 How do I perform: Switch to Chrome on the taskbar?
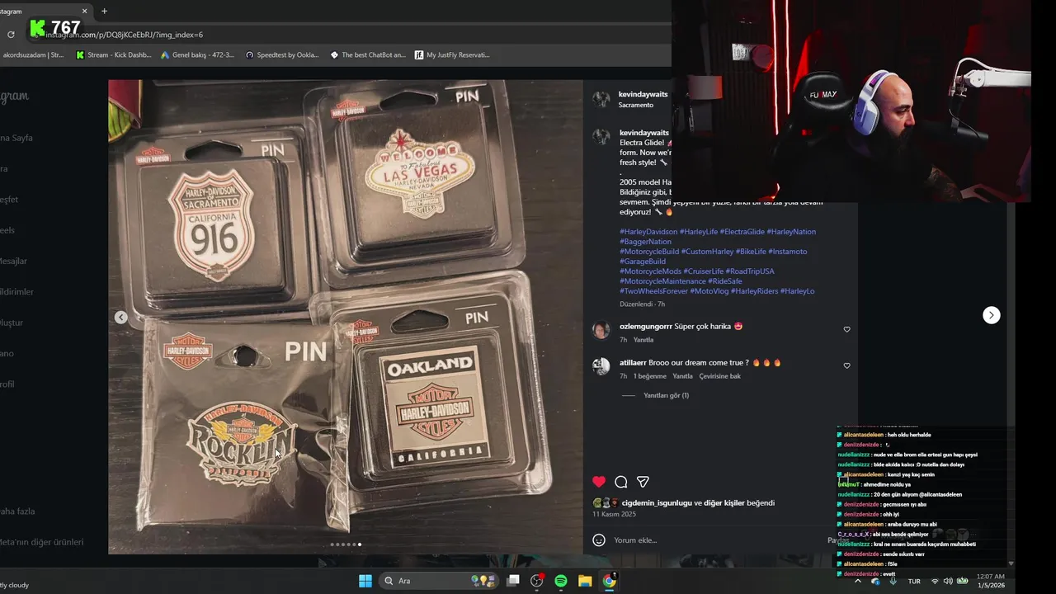[x=609, y=581]
